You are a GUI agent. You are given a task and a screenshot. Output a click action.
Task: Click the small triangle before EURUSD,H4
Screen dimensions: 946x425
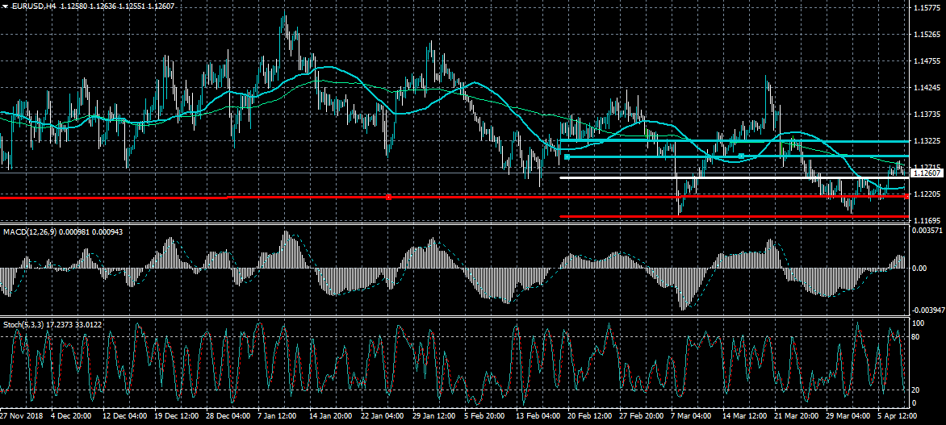click(x=5, y=6)
